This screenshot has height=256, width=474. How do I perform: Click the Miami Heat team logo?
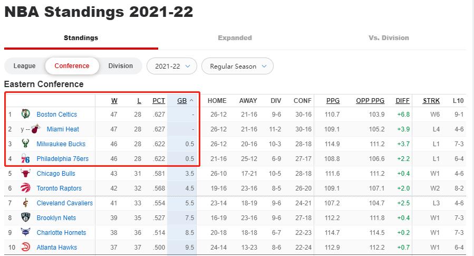pos(36,129)
